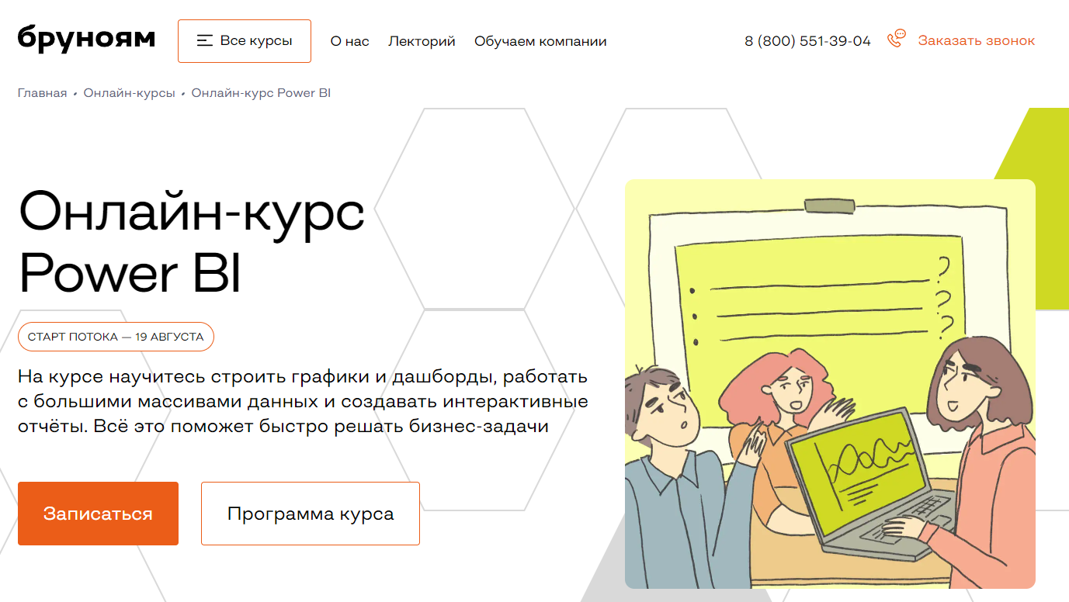This screenshot has width=1069, height=602.
Task: Open Программа курса
Action: pos(311,514)
